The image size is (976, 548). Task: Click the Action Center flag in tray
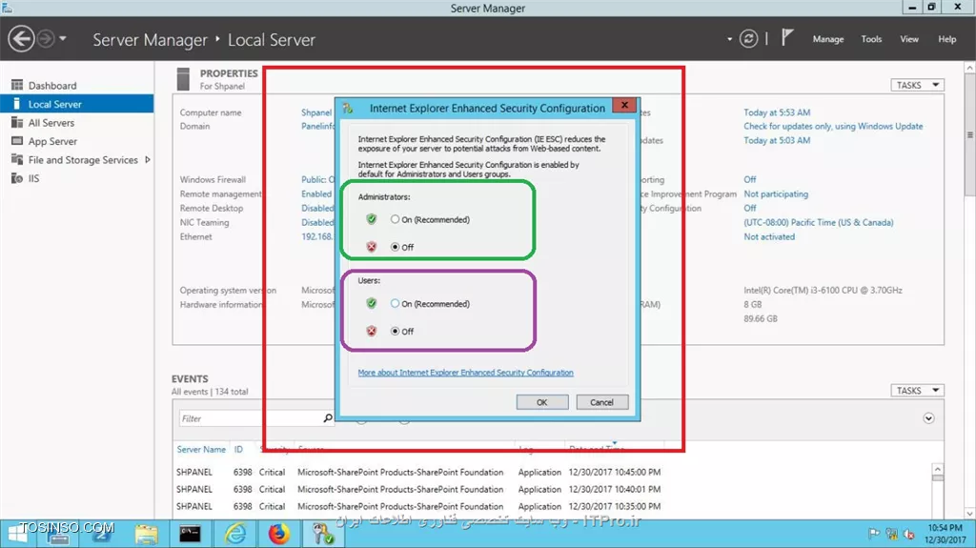(874, 534)
